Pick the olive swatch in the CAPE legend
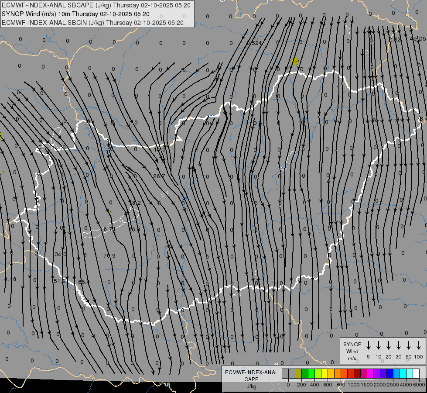 (x=298, y=373)
